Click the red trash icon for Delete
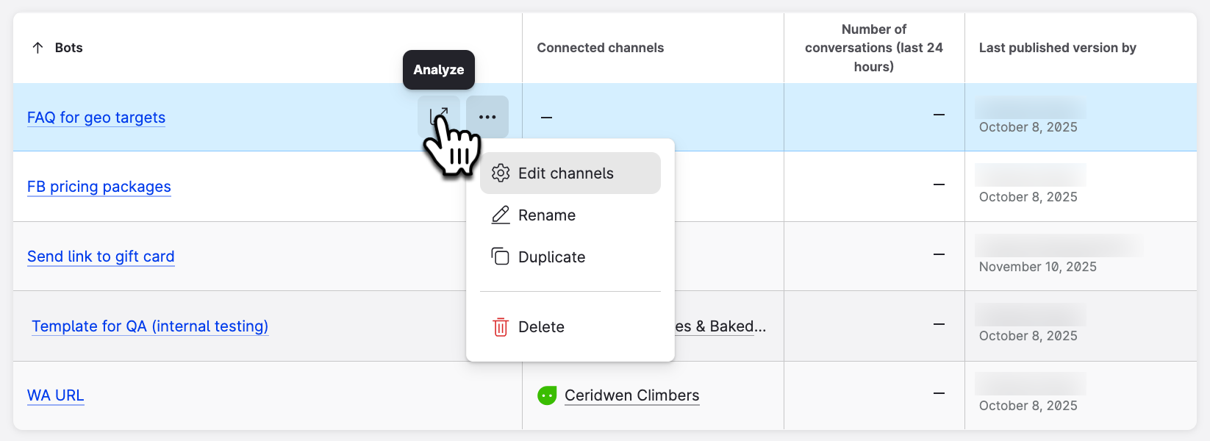Screen dimensions: 1210x441 tap(501, 327)
